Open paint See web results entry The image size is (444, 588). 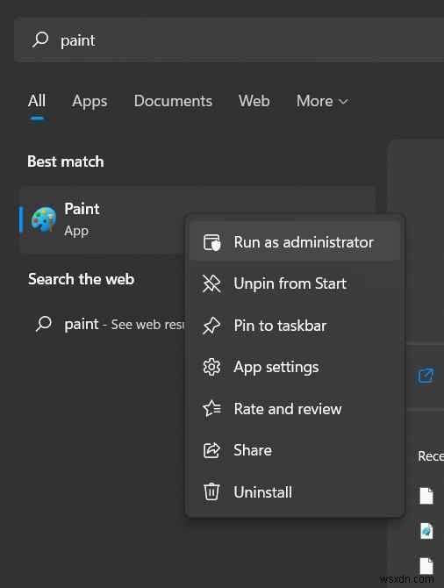[x=110, y=324]
